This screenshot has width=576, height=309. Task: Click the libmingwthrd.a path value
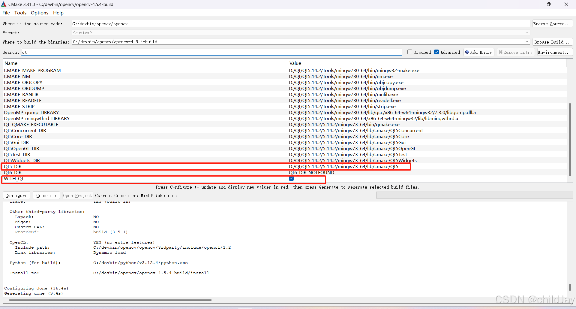tap(373, 119)
